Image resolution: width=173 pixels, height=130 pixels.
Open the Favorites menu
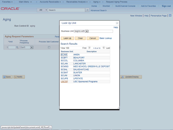point(7,2)
